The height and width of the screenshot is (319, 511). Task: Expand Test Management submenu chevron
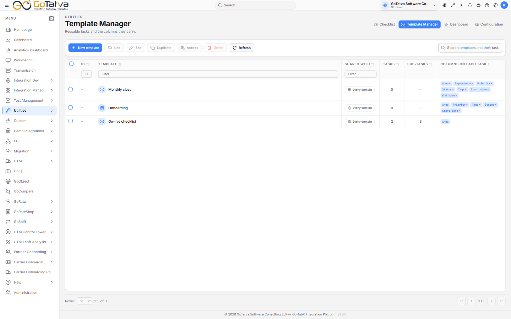click(x=52, y=101)
